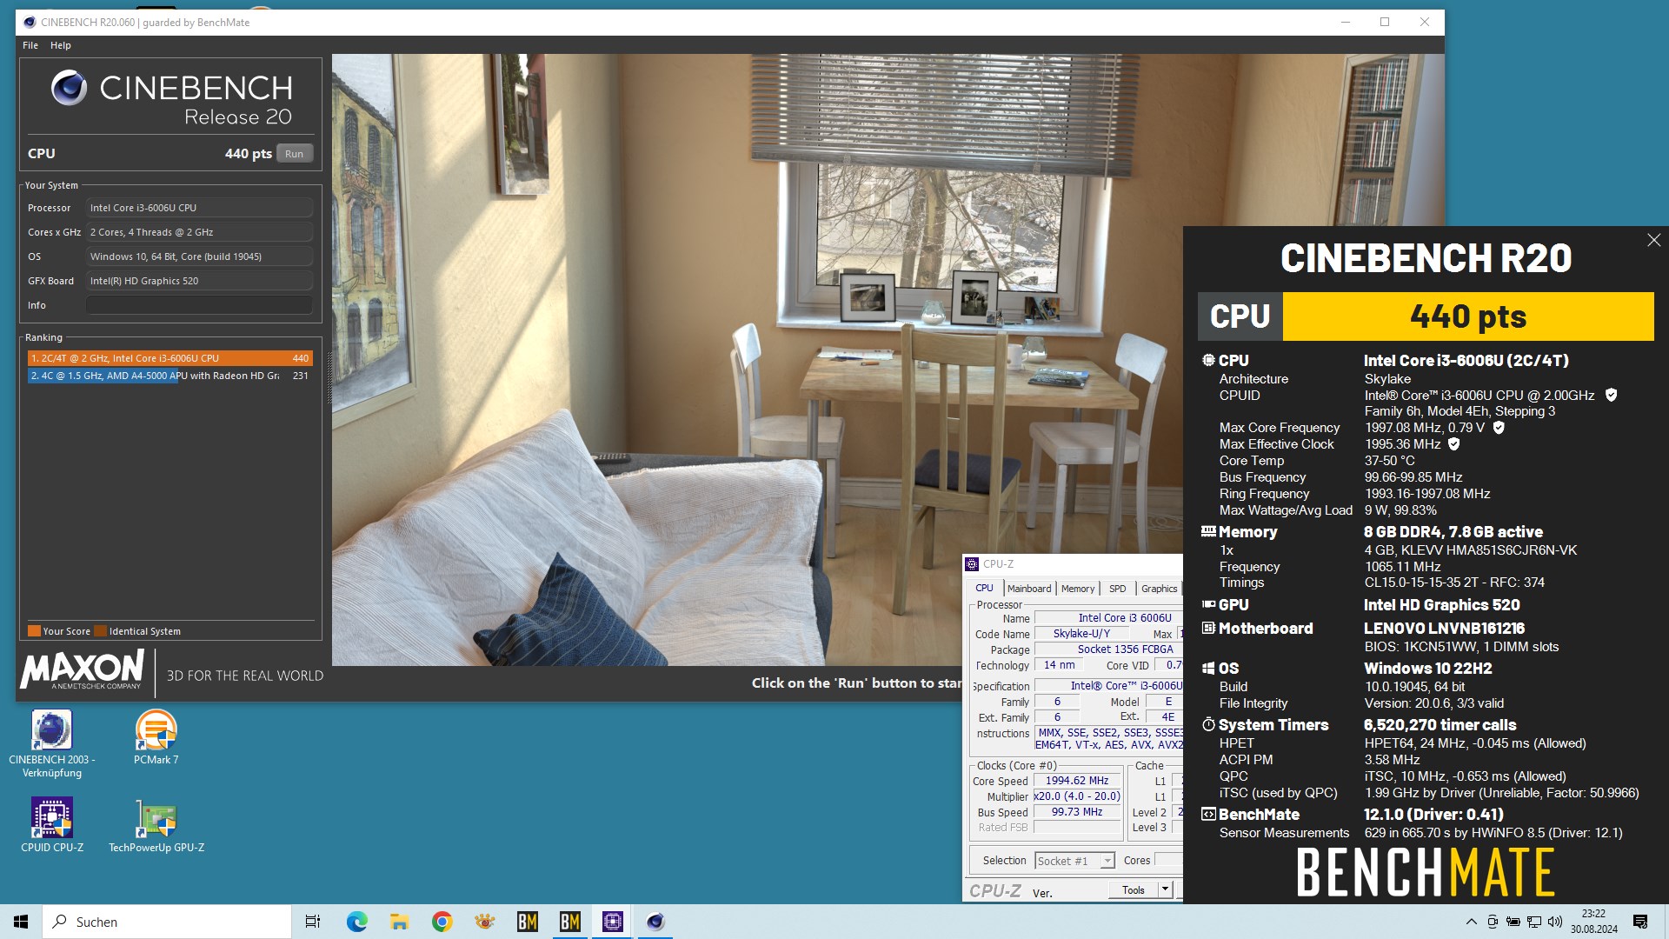The width and height of the screenshot is (1669, 939).
Task: Click Processor field Intel Core i3-6006U
Action: (x=199, y=208)
